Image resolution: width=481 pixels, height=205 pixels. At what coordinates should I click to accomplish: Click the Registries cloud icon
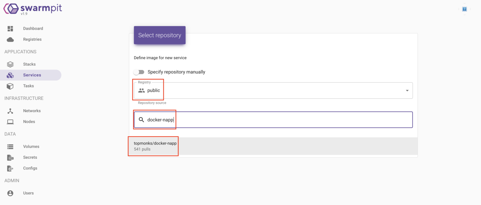10,39
